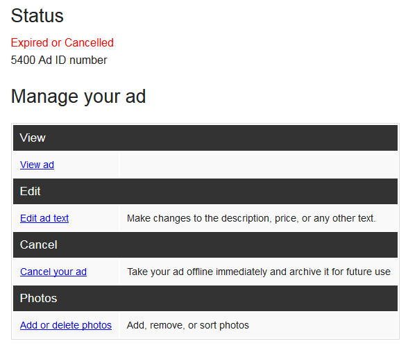The width and height of the screenshot is (408, 348).
Task: Select the Photos section header bar
Action: pyautogui.click(x=205, y=298)
